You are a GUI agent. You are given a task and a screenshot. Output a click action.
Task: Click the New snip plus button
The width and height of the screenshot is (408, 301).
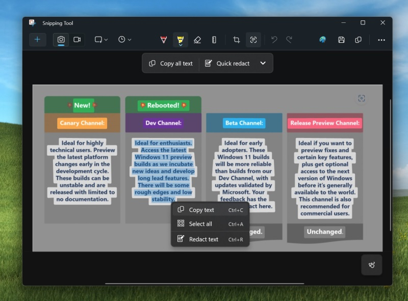pyautogui.click(x=37, y=40)
